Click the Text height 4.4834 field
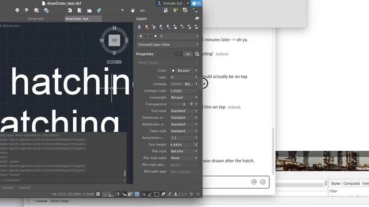 point(181,144)
